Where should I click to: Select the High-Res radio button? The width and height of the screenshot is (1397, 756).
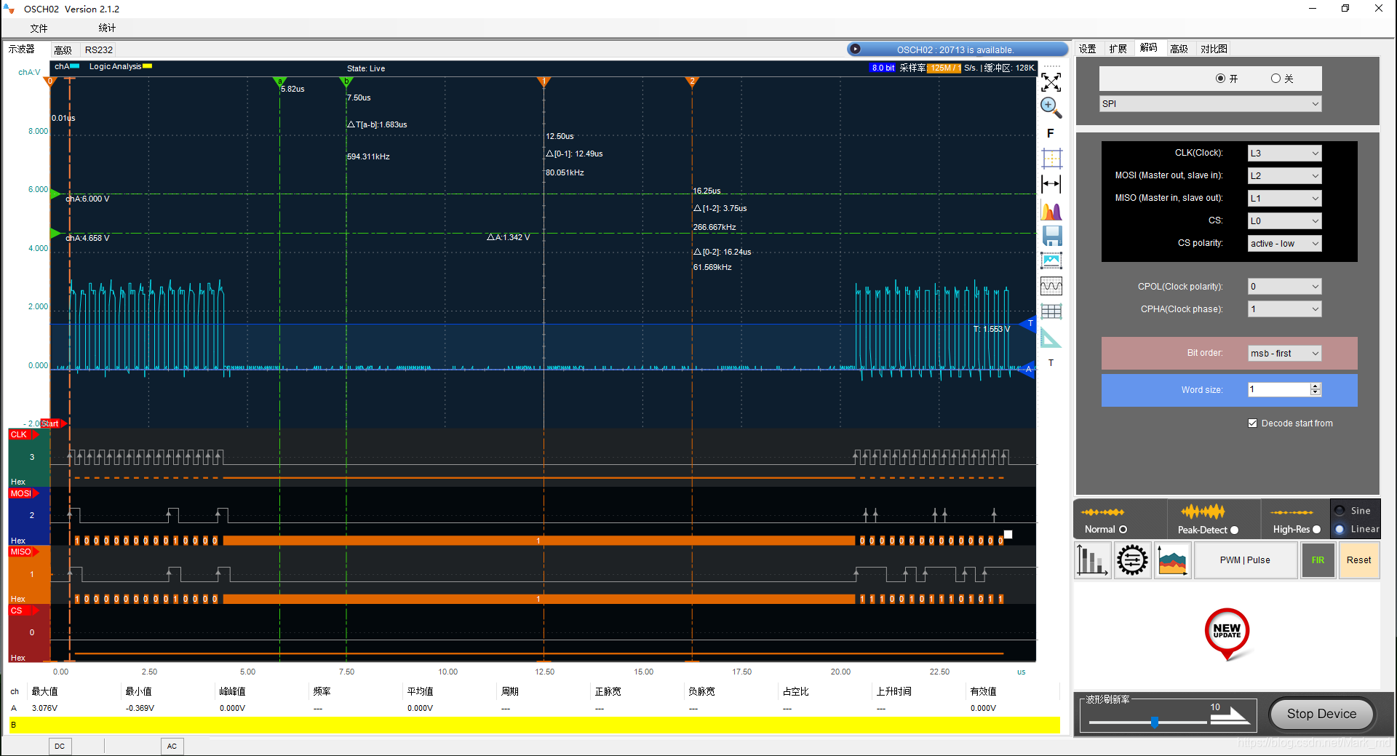(1316, 530)
